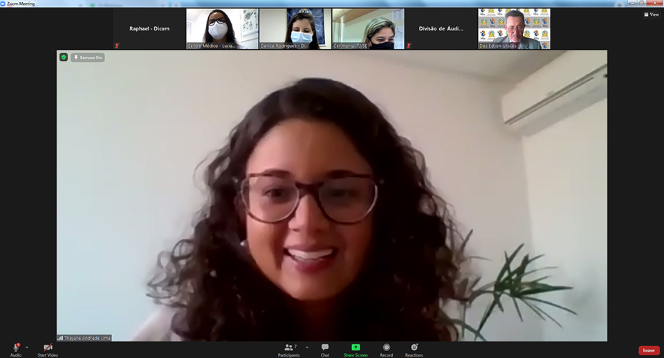Click the Remove Pin button
The image size is (664, 358).
pyautogui.click(x=88, y=57)
